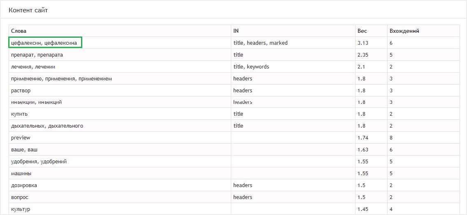Select the "препарат, препарата" word cell
The height and width of the screenshot is (215, 467).
click(x=37, y=55)
